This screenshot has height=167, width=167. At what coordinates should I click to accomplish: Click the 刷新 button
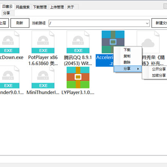(20, 23)
